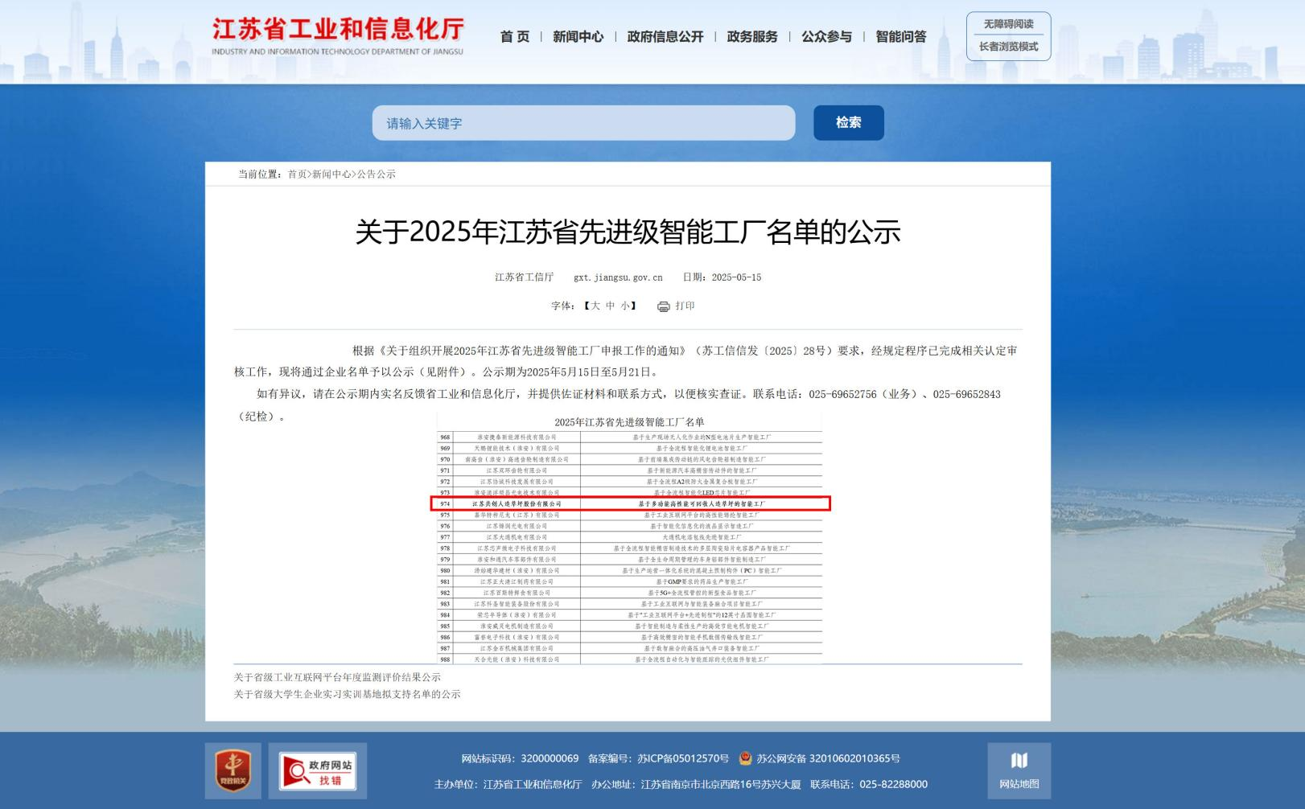Open the 新闻中心 navigation menu
The width and height of the screenshot is (1305, 809).
pyautogui.click(x=578, y=37)
